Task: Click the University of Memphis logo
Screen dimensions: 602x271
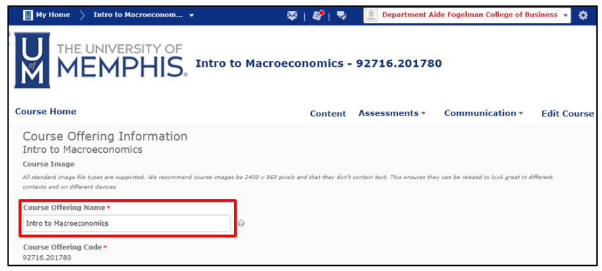Action: click(x=100, y=61)
